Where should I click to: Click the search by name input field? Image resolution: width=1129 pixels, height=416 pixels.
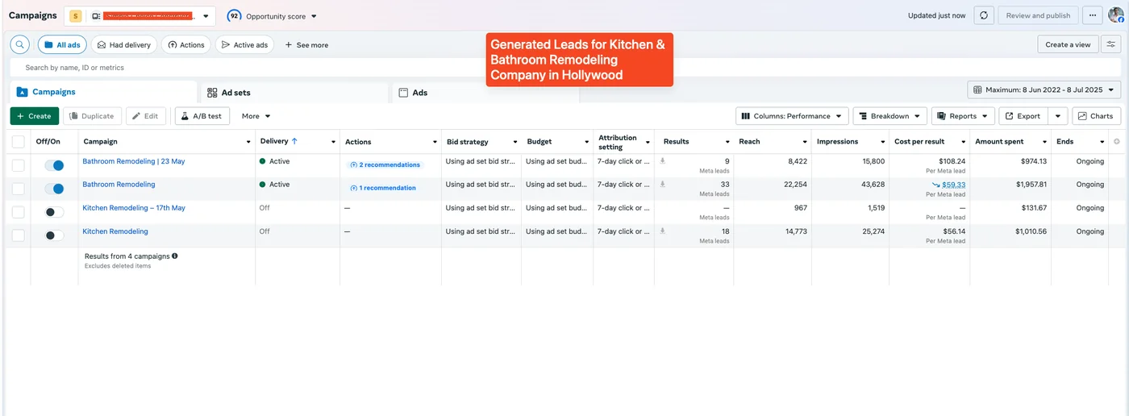pos(323,68)
